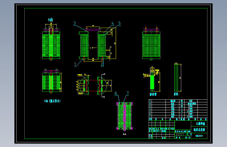Image resolution: width=227 pixels, height=147 pixels.
Task: Click the title block cell "模具总装图"
Action: pos(199,130)
